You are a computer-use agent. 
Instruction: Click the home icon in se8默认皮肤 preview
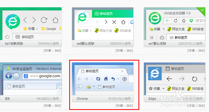[x=123, y=22]
